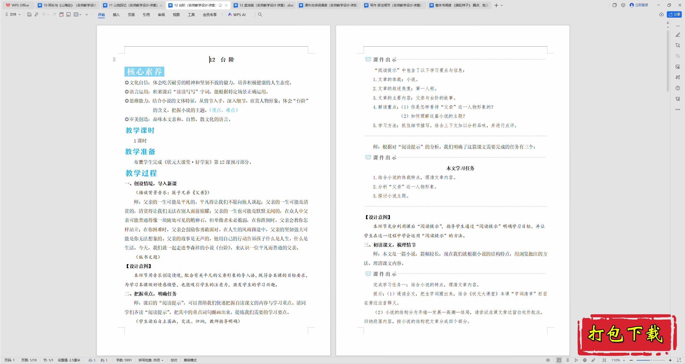Open the settings sliders icon in right sidebar
Image resolution: width=685 pixels, height=364 pixels.
point(678,56)
